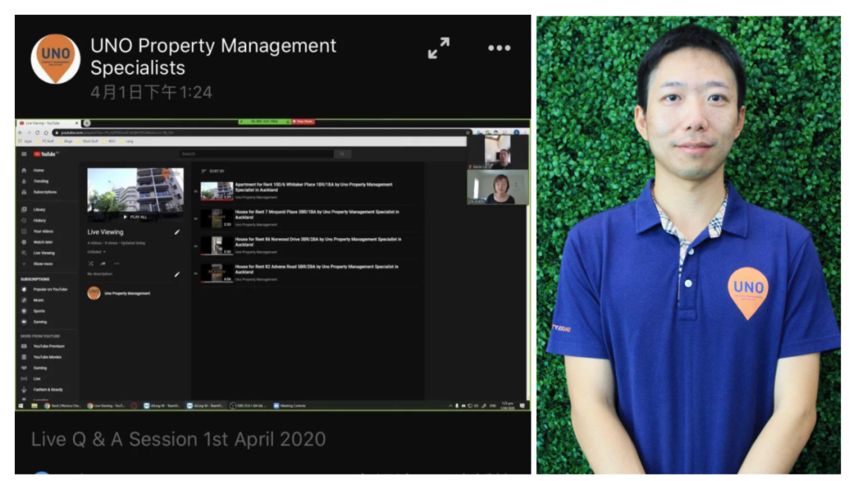This screenshot has width=849, height=481.
Task: Click the playlist shuffle icon
Action: [90, 264]
